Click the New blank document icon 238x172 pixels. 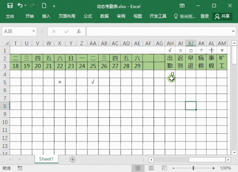(x=44, y=6)
